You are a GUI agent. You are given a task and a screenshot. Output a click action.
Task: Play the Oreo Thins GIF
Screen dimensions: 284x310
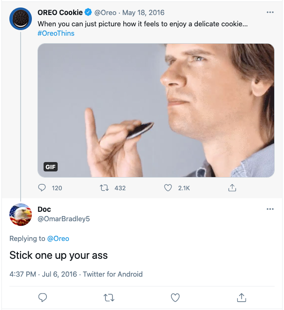(156, 110)
